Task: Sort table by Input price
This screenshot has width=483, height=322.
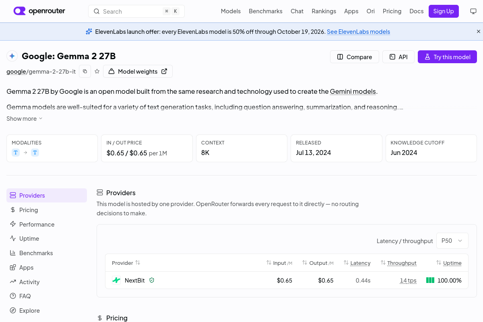Action: tap(279, 263)
